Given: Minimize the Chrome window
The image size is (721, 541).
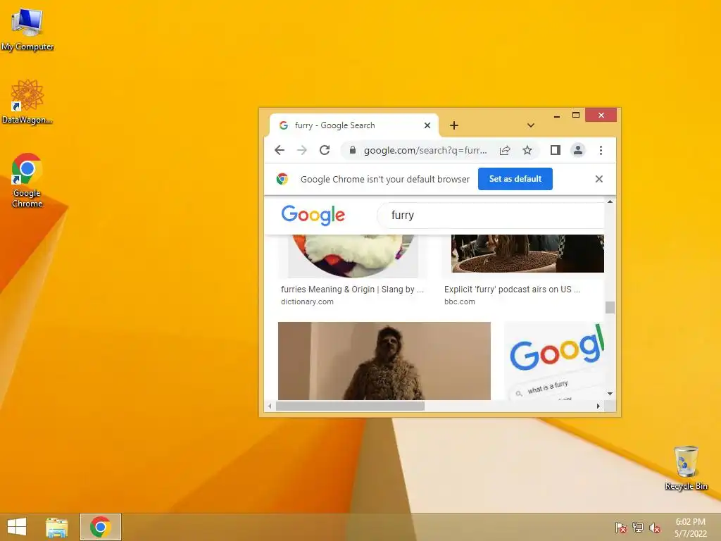Looking at the screenshot, I should (557, 116).
